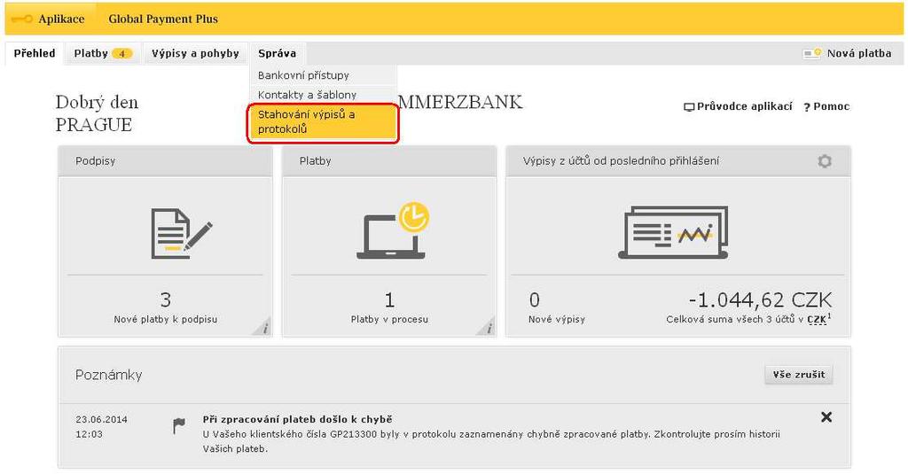This screenshot has height=474, width=908.
Task: Click the Platby v procesu label
Action: pos(390,319)
